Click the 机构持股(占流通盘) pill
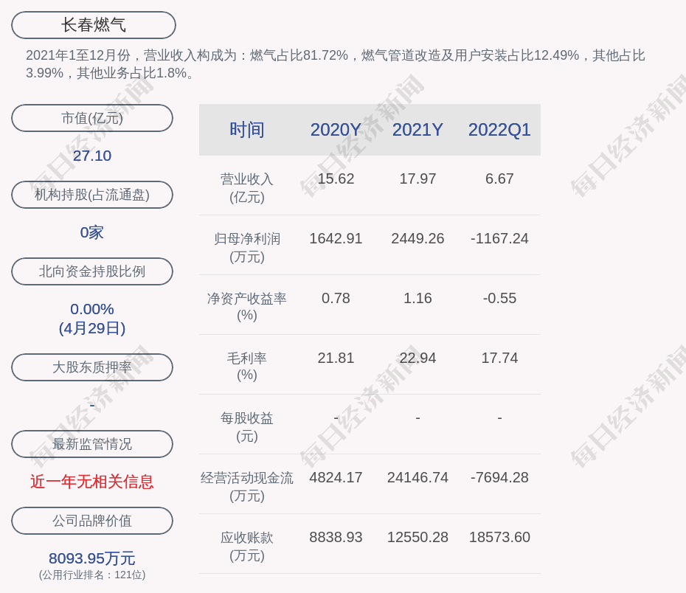686x593 pixels. click(x=92, y=195)
